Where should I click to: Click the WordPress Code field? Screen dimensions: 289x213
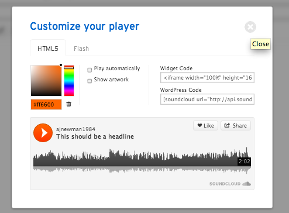207,99
